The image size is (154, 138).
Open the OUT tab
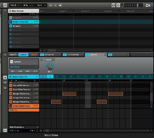[35, 71]
